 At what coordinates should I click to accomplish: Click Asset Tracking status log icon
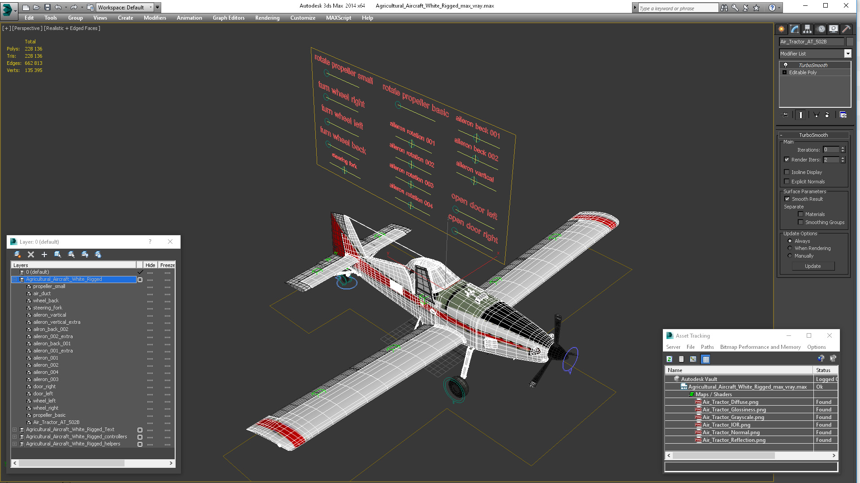pos(681,359)
